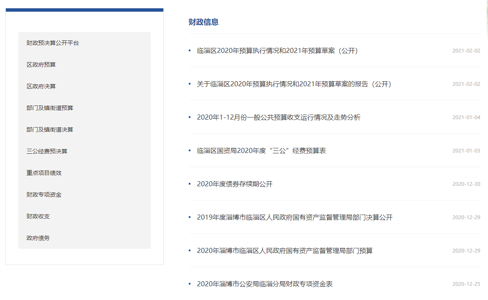Open 2020年度债券存续期公开 link
The width and height of the screenshot is (488, 300).
(x=235, y=184)
